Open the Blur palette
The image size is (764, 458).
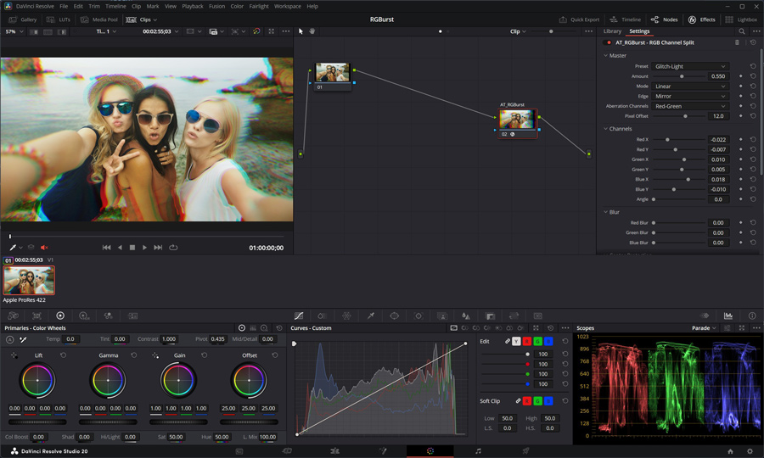(466, 316)
